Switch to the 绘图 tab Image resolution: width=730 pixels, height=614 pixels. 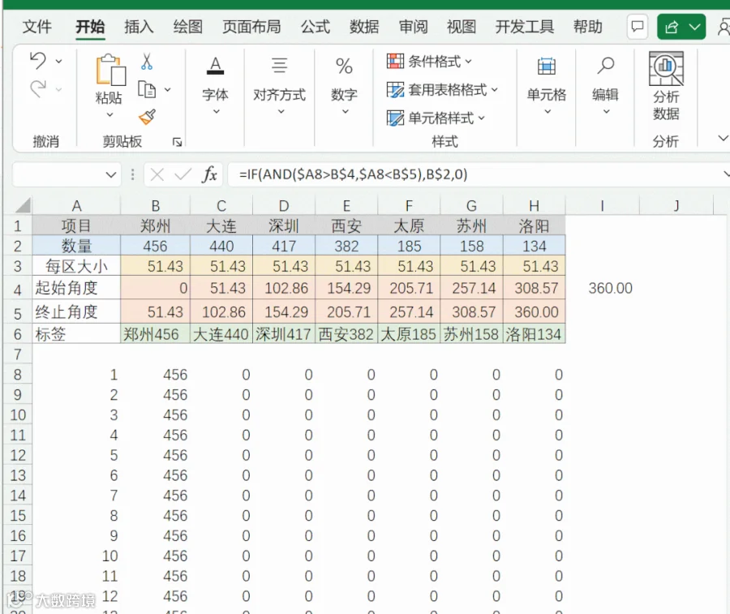187,27
